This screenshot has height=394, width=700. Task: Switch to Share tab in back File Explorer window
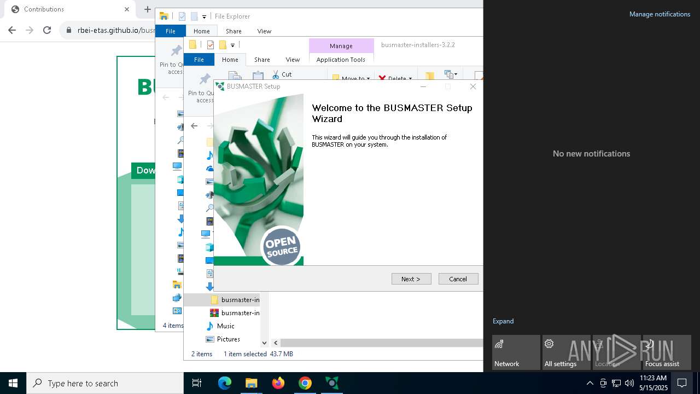[x=234, y=31]
